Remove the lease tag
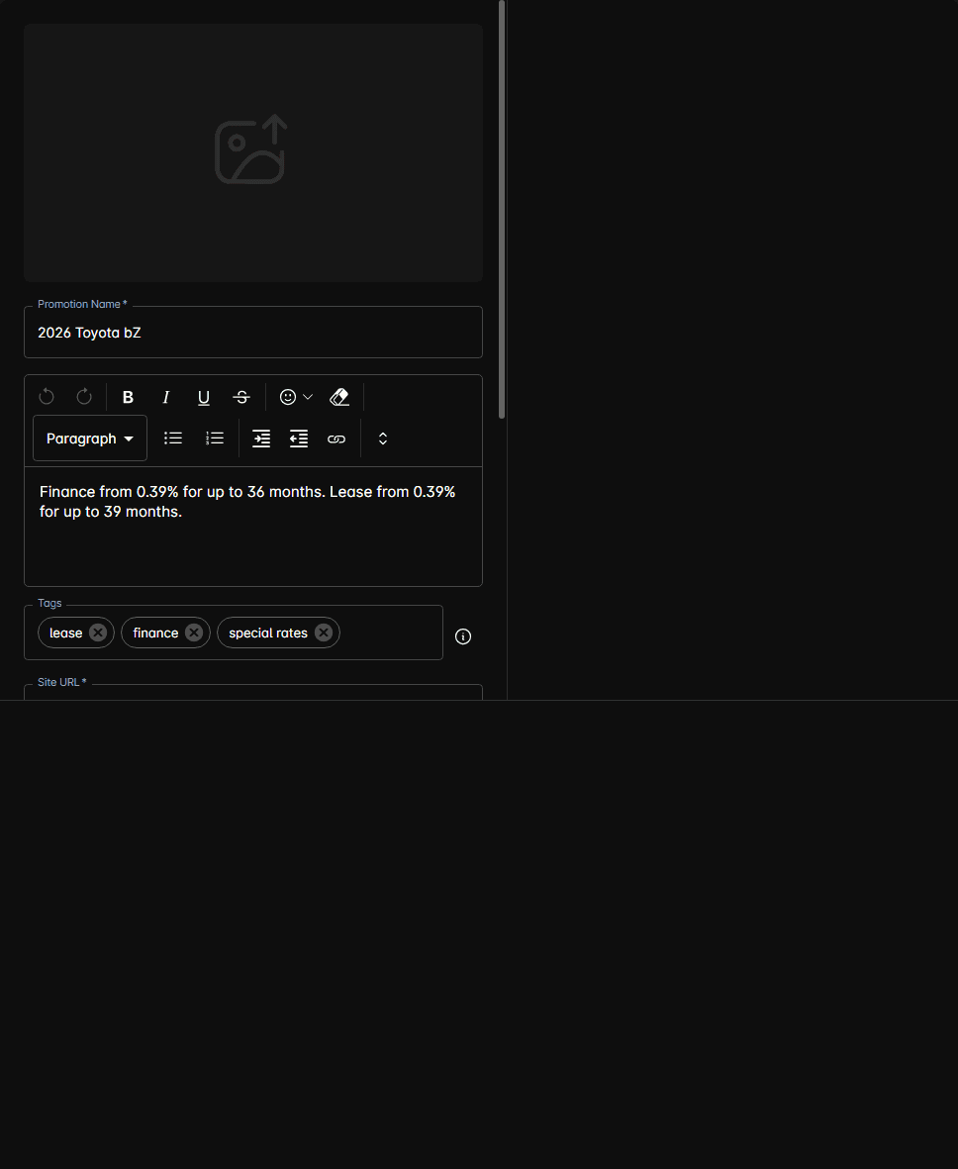 tap(98, 633)
